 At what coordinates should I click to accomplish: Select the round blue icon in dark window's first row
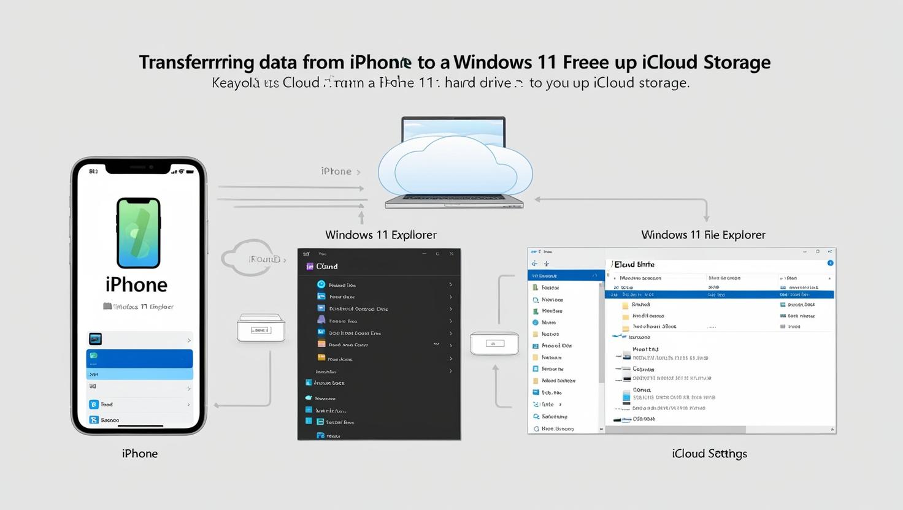pyautogui.click(x=321, y=284)
